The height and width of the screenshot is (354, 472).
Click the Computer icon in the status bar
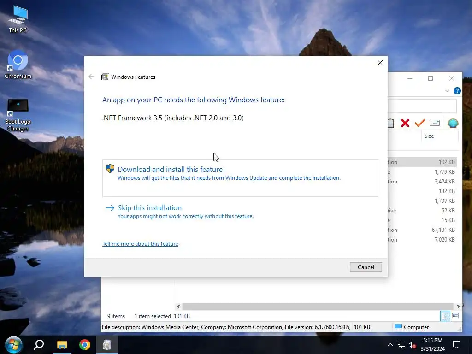398,327
